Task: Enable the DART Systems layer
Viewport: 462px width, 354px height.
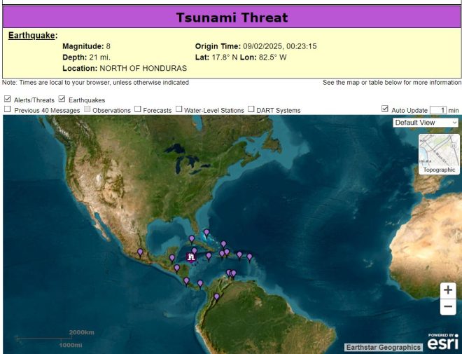Action: tap(251, 109)
